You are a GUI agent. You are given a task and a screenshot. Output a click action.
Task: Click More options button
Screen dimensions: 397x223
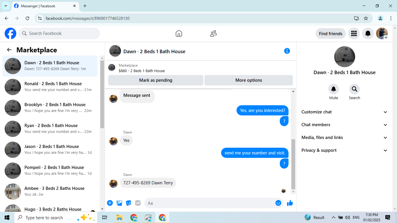coord(249,80)
